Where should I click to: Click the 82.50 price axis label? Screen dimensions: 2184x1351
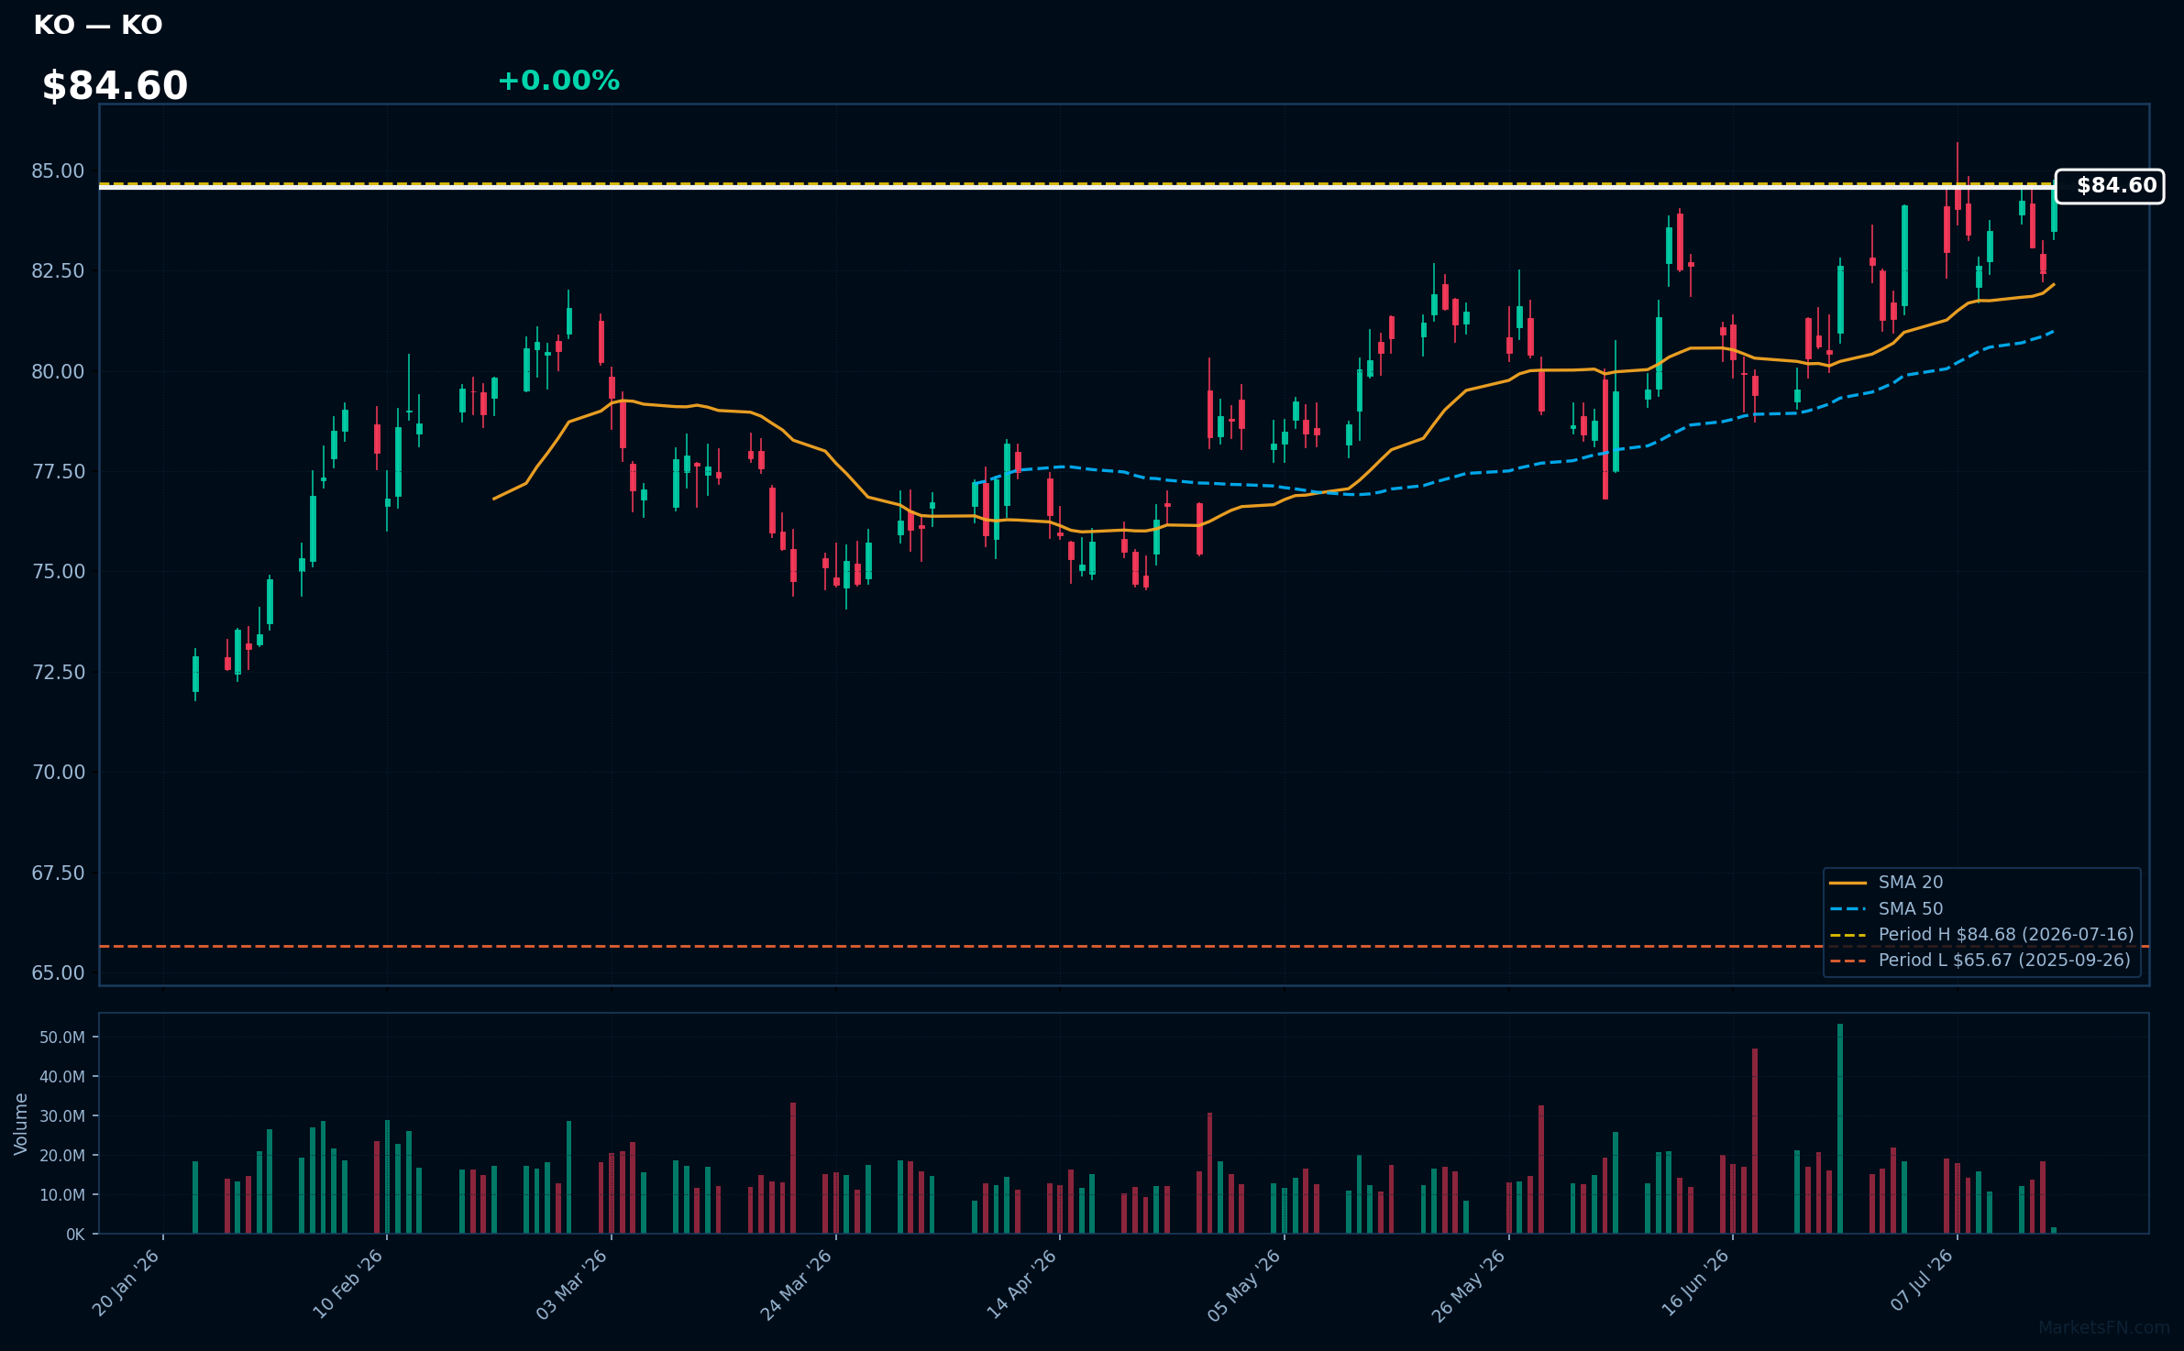(x=58, y=271)
